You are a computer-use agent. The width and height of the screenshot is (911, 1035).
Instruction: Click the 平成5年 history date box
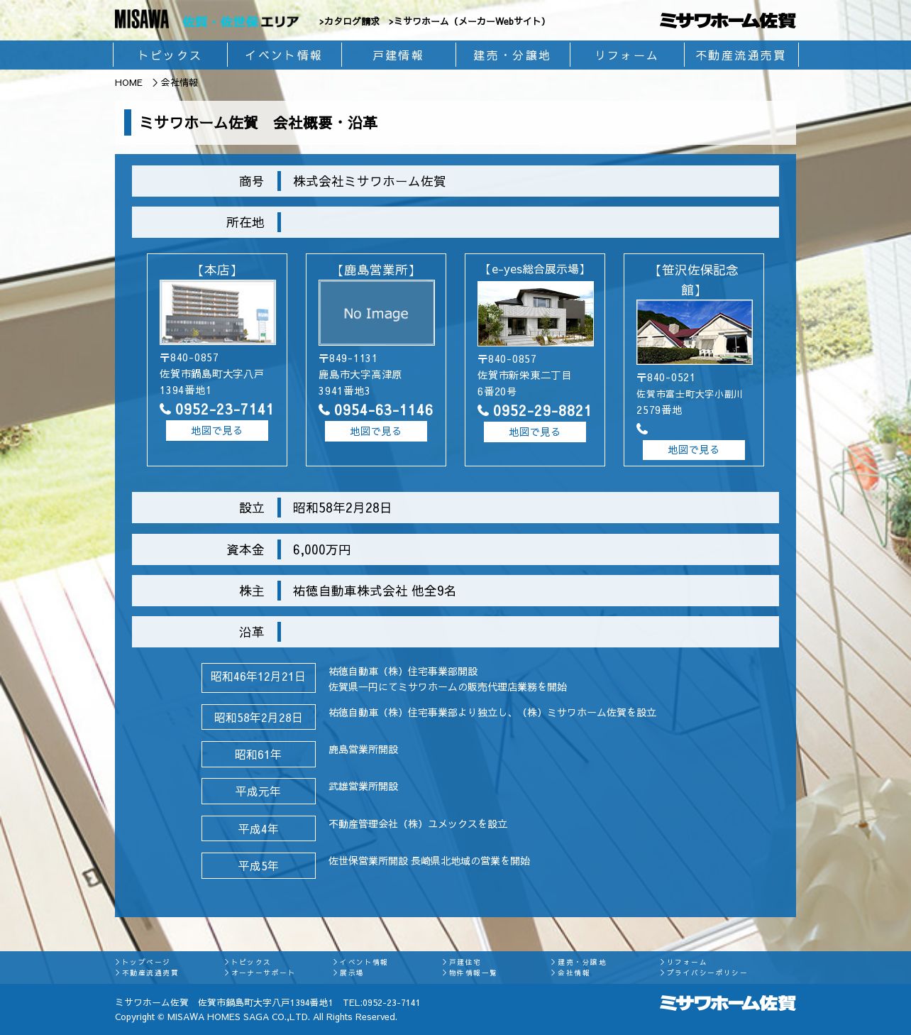pos(258,865)
